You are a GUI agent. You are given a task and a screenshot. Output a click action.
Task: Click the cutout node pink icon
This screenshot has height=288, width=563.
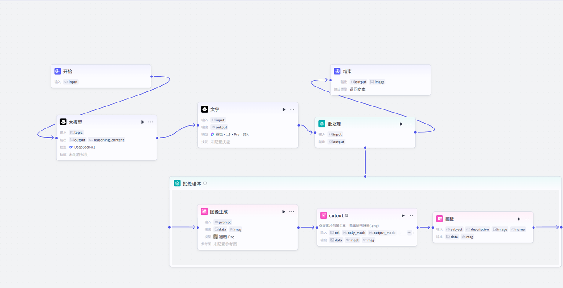324,215
